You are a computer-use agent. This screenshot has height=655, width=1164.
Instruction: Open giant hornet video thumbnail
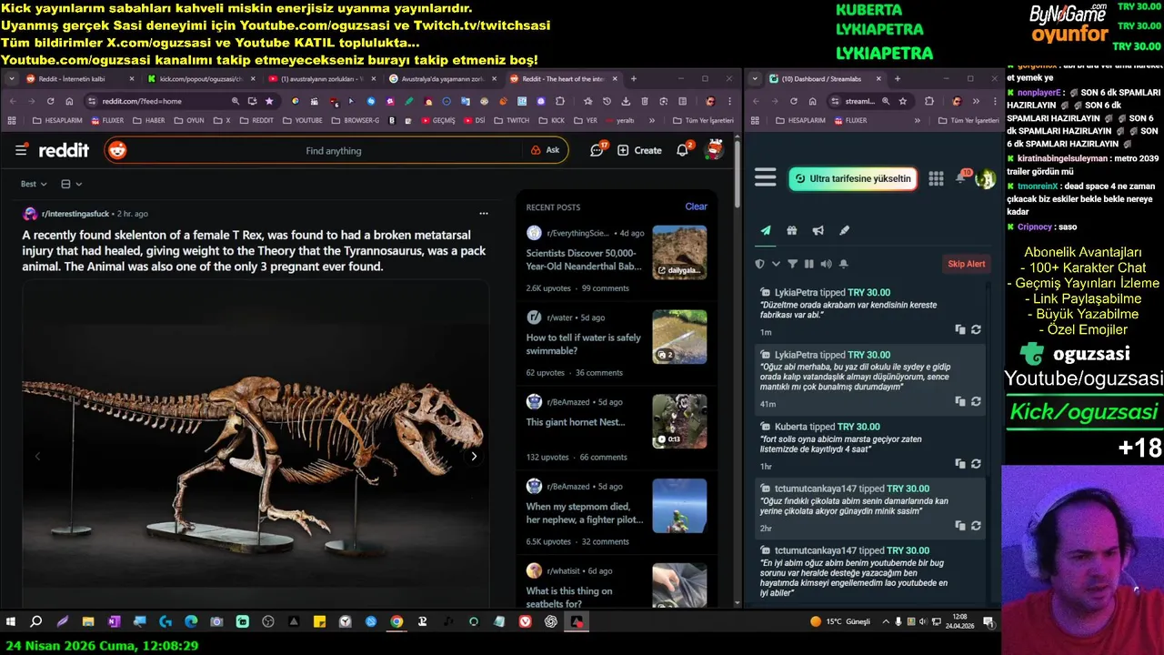click(679, 421)
